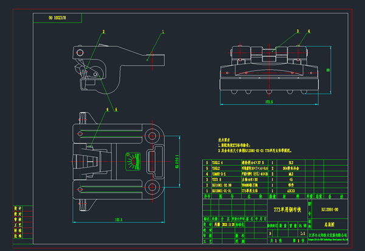This screenshot has height=251, width=365.
Task: Click balloon number 1 callout label
Action: tap(163, 32)
